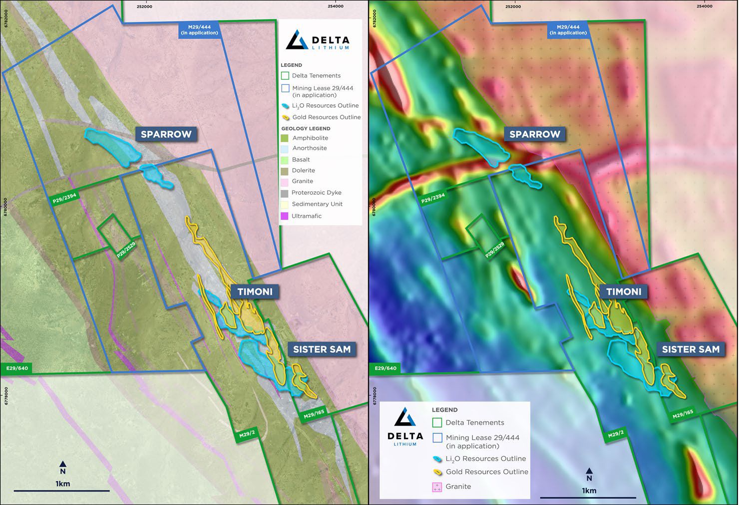Click the Granite hatched symbol in the right legend

pyautogui.click(x=437, y=487)
